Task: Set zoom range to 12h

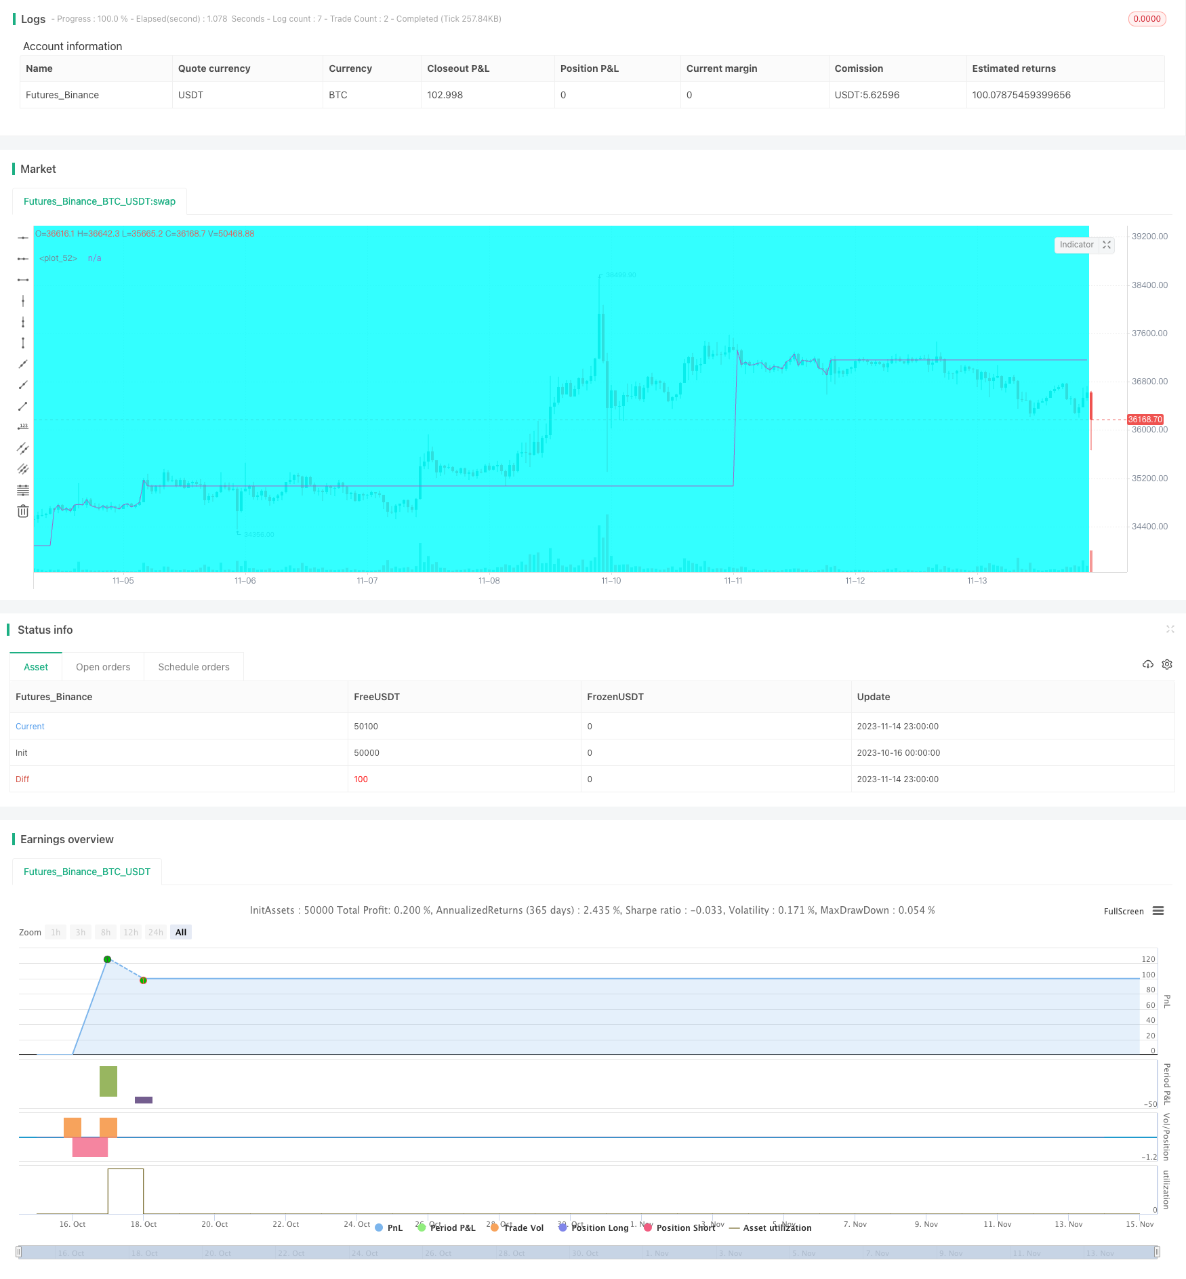Action: (131, 932)
